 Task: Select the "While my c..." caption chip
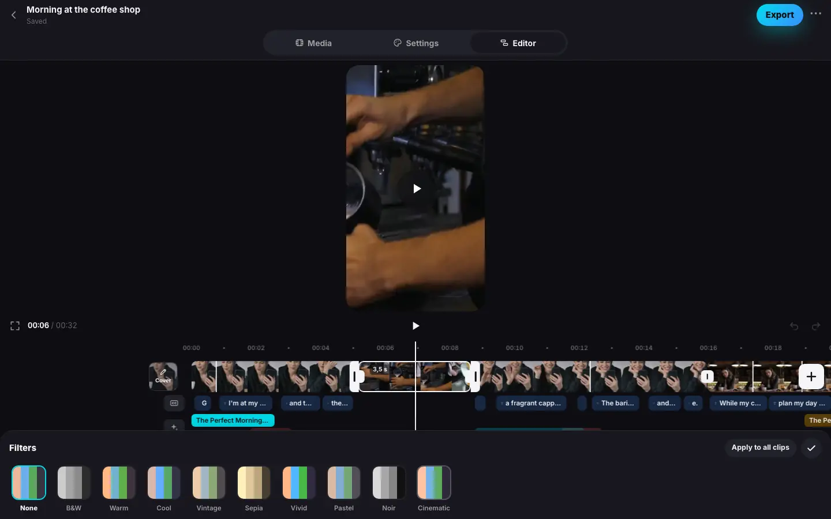click(x=738, y=403)
